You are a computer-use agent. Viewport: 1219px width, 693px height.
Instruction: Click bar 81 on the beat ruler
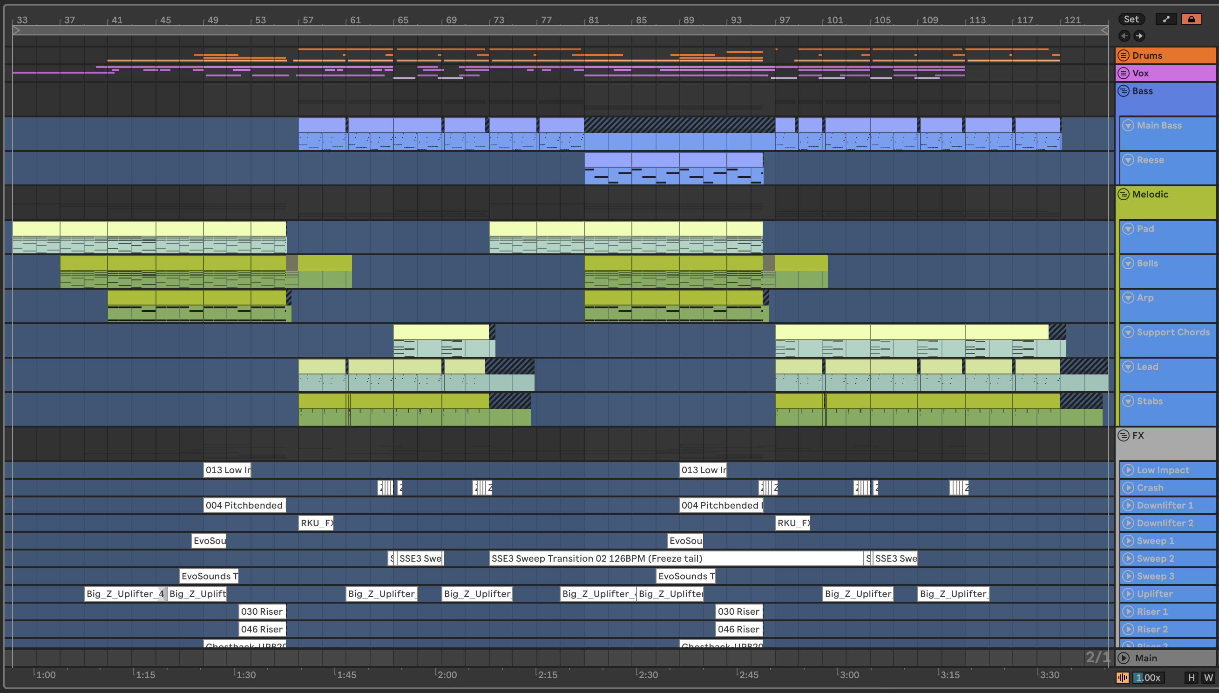coord(593,20)
